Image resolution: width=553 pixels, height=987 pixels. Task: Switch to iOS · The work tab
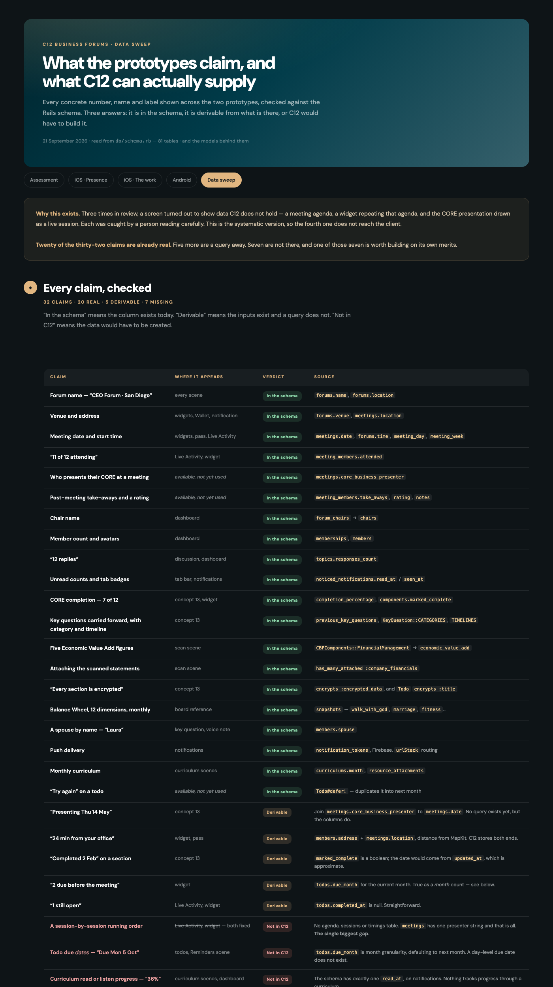[x=140, y=180]
